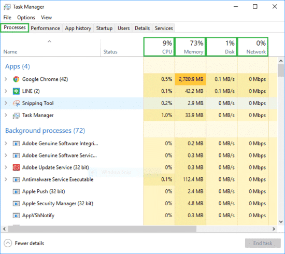This screenshot has height=254, width=285.
Task: Click the End task button
Action: tap(263, 243)
